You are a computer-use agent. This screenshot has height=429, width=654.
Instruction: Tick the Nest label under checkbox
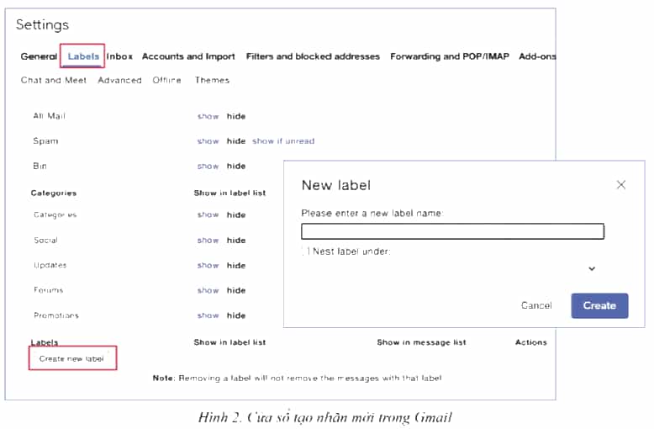305,252
